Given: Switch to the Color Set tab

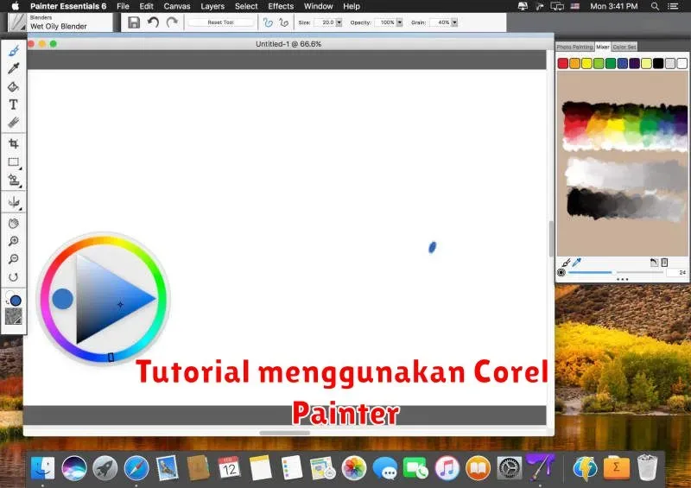Looking at the screenshot, I should [624, 47].
